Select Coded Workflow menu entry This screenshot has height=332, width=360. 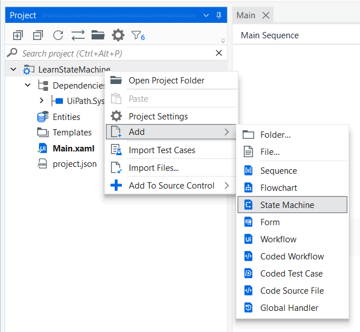pos(292,257)
